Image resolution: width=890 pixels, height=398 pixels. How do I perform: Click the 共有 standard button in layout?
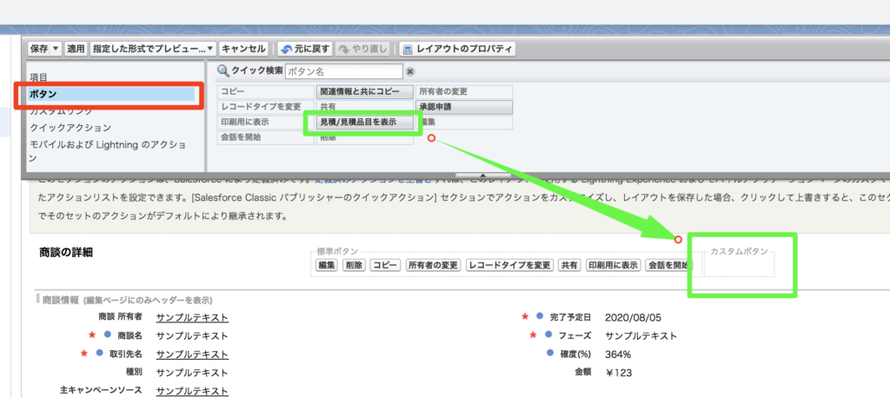point(569,265)
